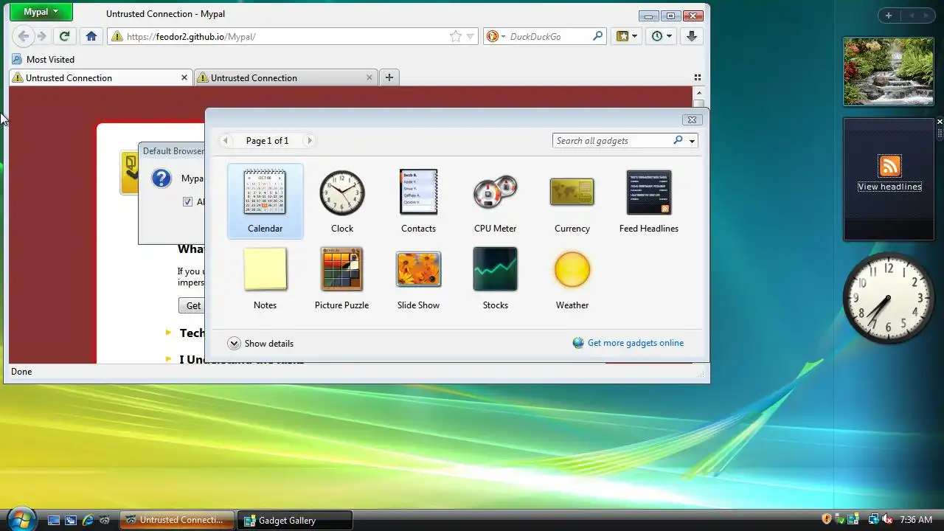Screen dimensions: 944x531
Task: Select the Stocks gadget
Action: (x=495, y=278)
